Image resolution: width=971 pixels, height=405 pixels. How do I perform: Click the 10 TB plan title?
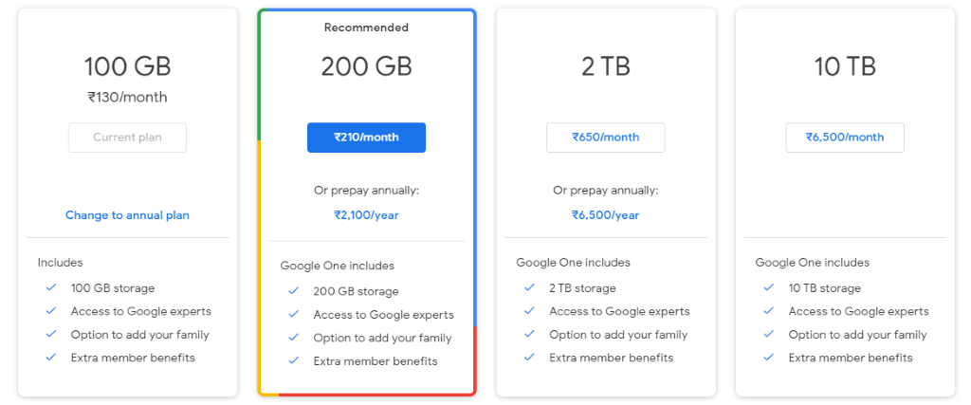(845, 66)
